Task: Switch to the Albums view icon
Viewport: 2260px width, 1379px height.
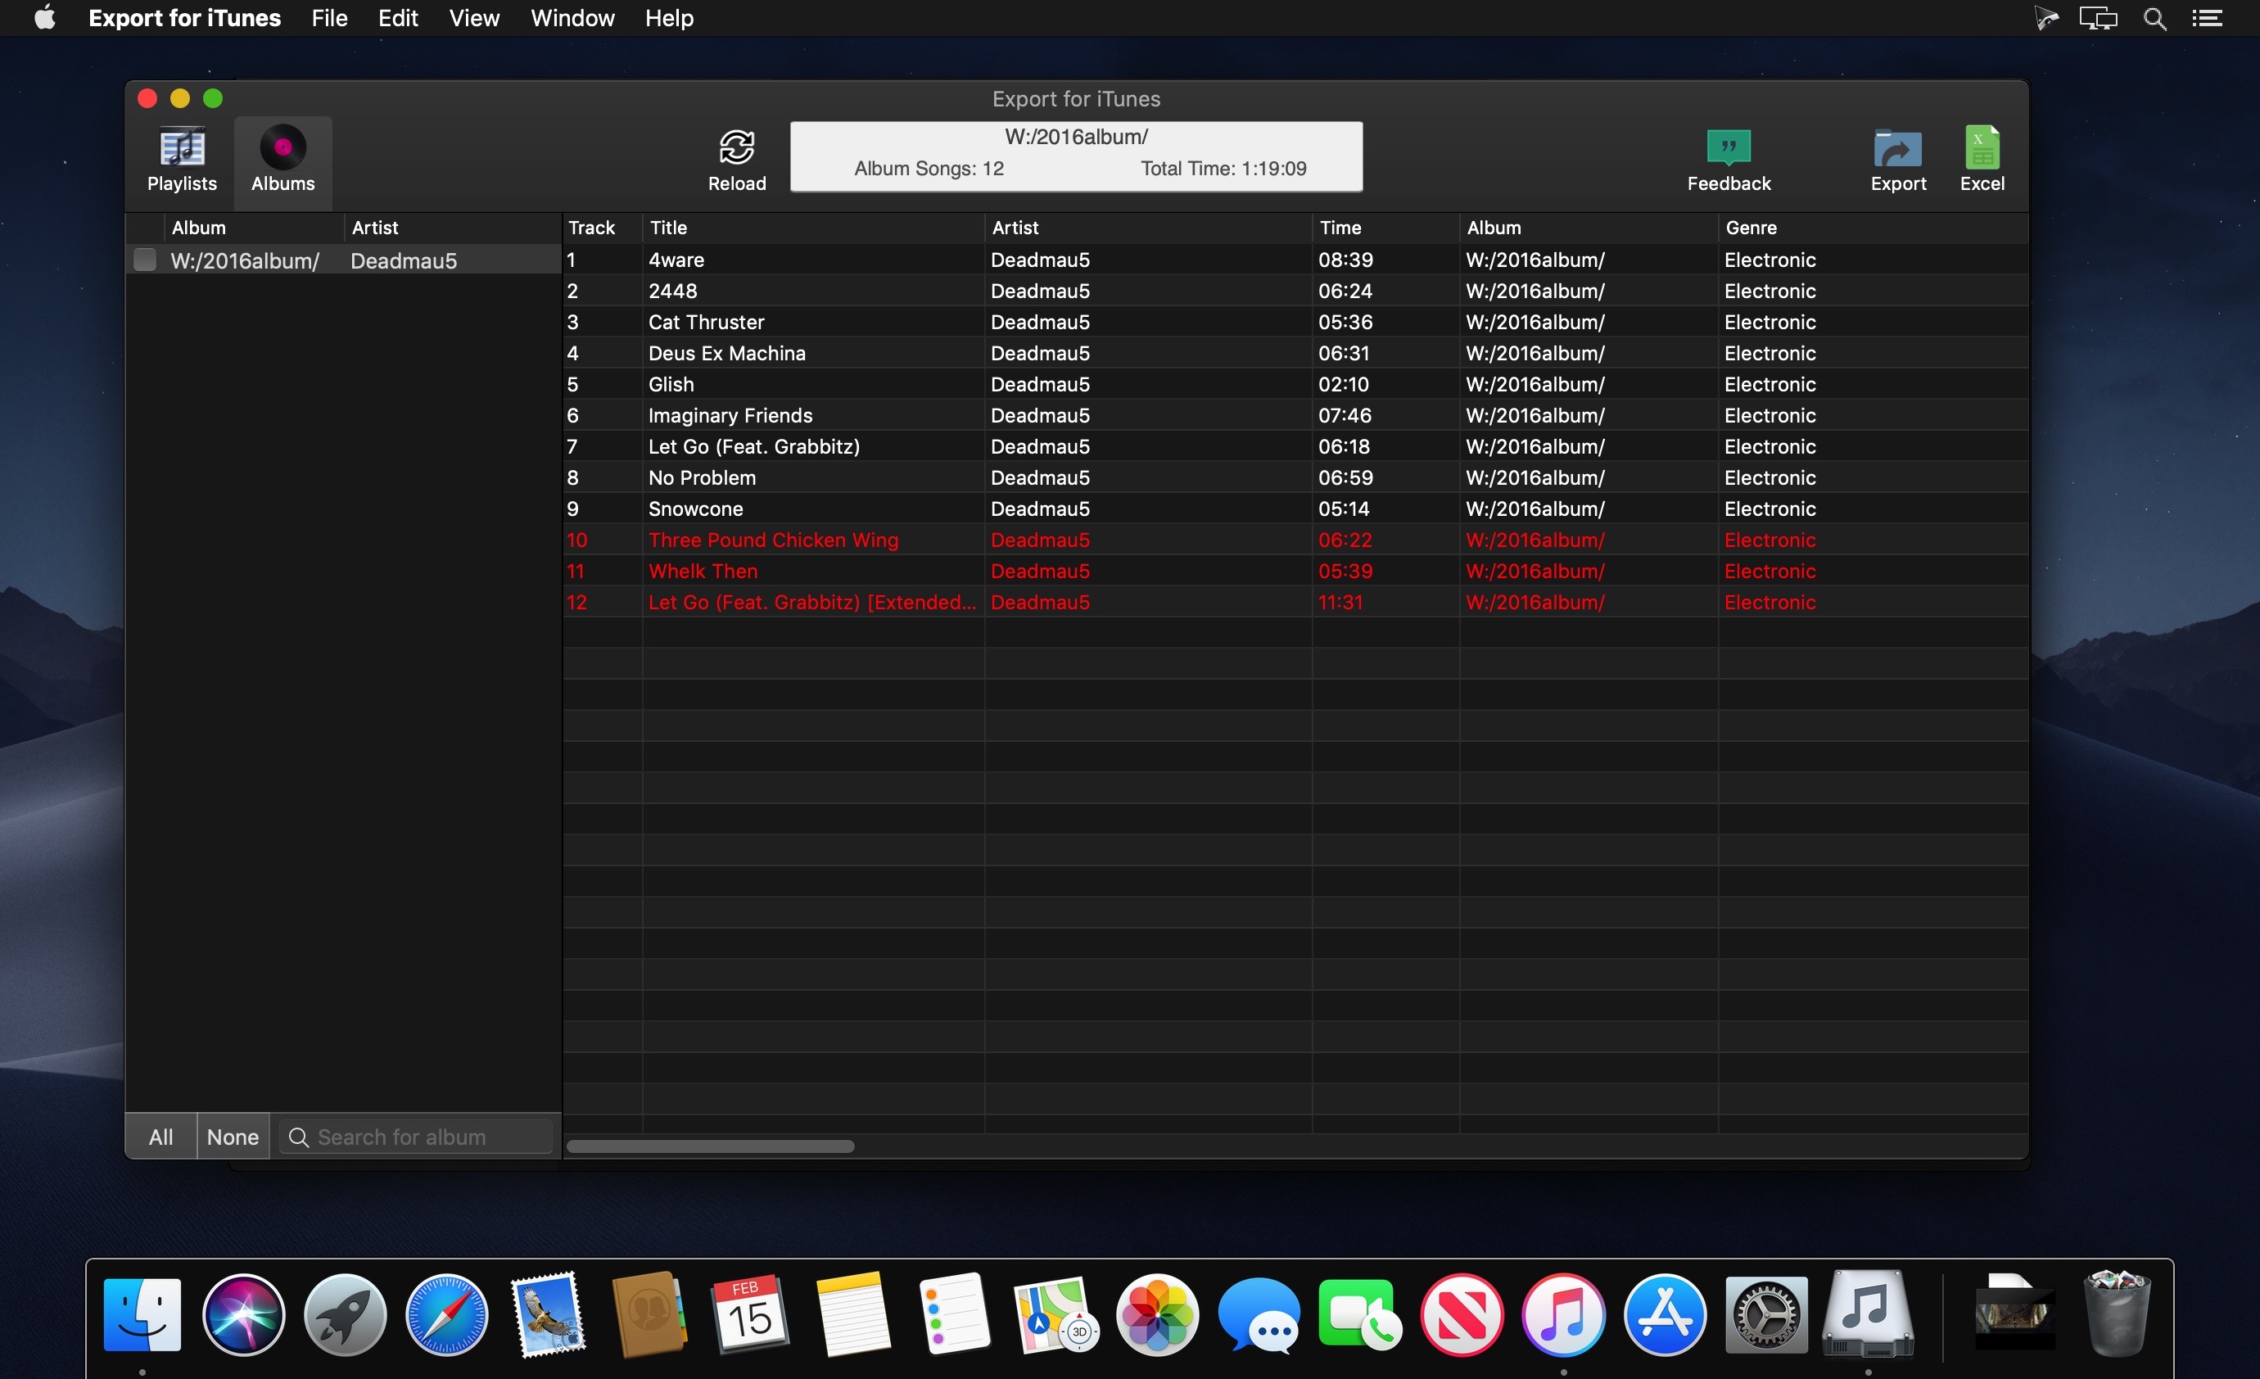Action: click(x=282, y=147)
